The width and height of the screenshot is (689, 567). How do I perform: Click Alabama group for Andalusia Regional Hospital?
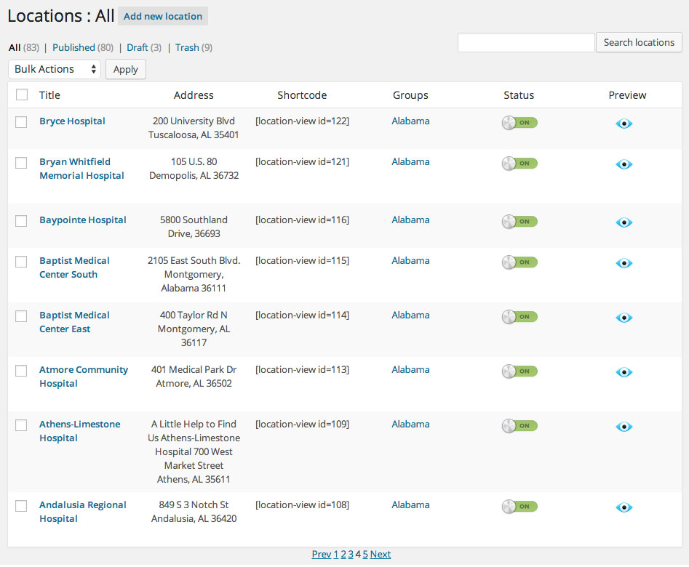[410, 505]
